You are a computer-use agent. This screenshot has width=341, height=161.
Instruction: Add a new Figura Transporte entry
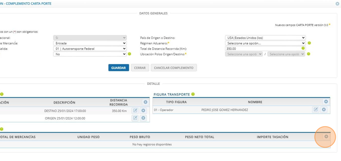click(326, 102)
